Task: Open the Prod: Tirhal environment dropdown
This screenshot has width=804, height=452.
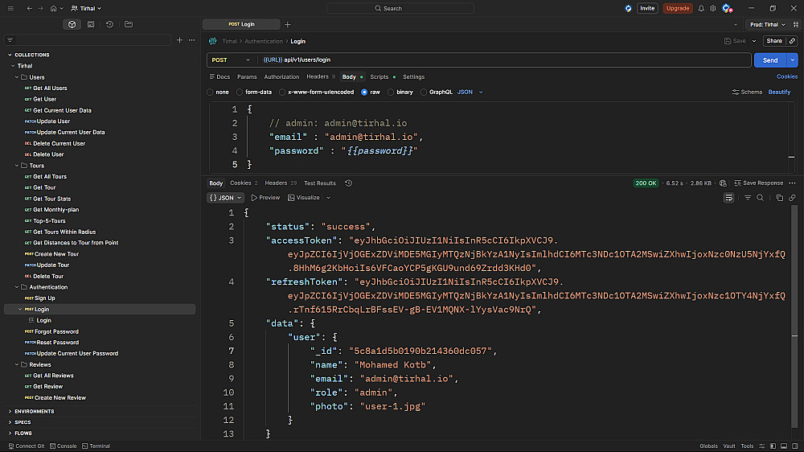Action: pos(765,24)
